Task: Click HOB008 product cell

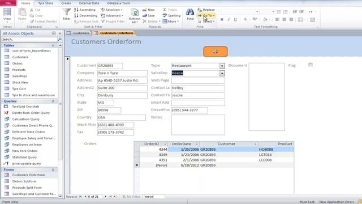Action: coord(275,150)
